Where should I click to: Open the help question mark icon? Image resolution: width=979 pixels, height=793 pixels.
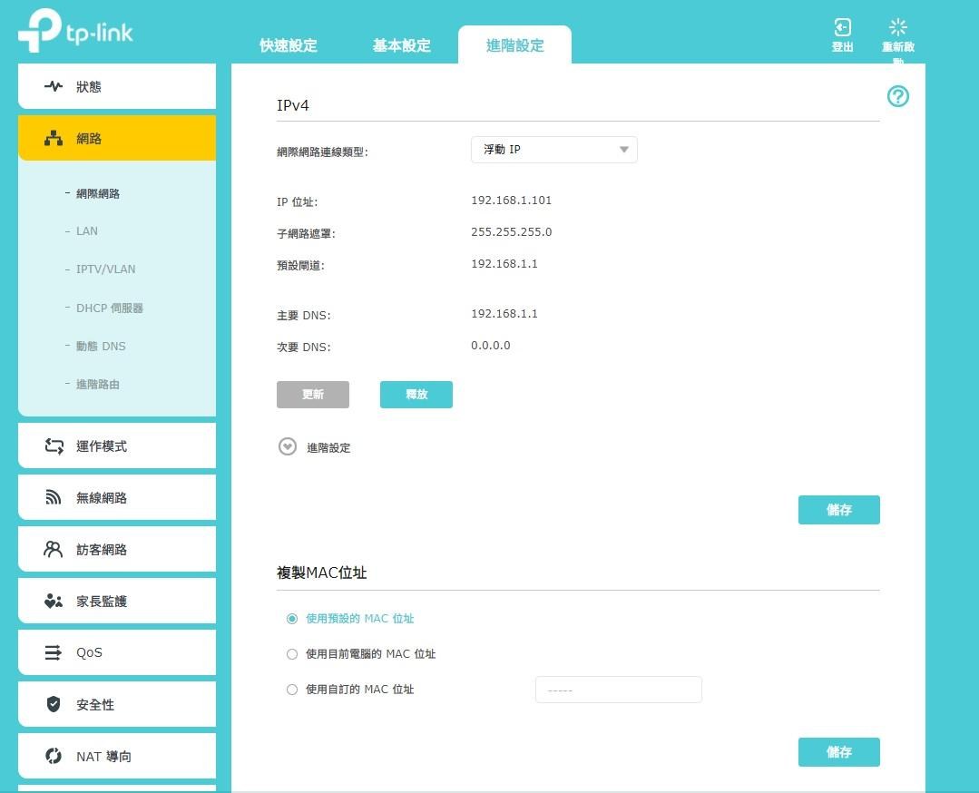click(897, 96)
